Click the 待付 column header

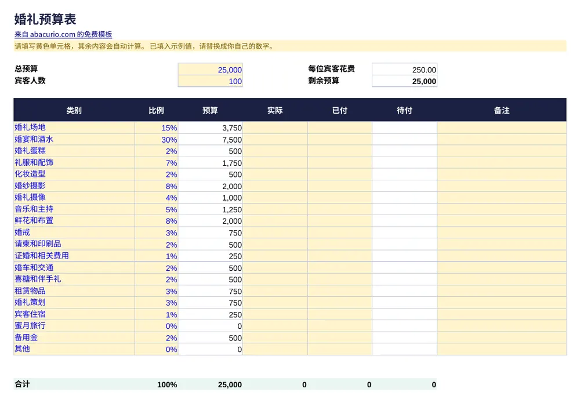coord(404,110)
